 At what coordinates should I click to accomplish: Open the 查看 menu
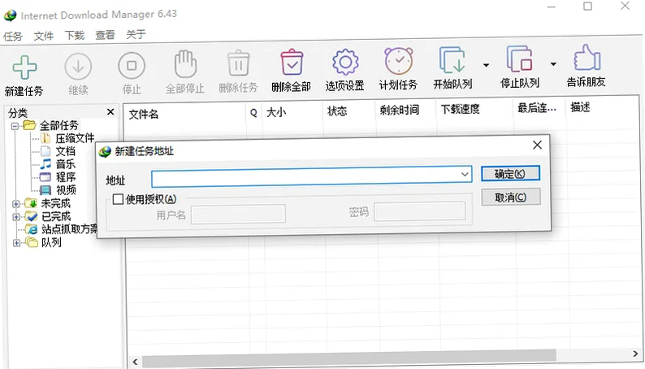point(106,35)
